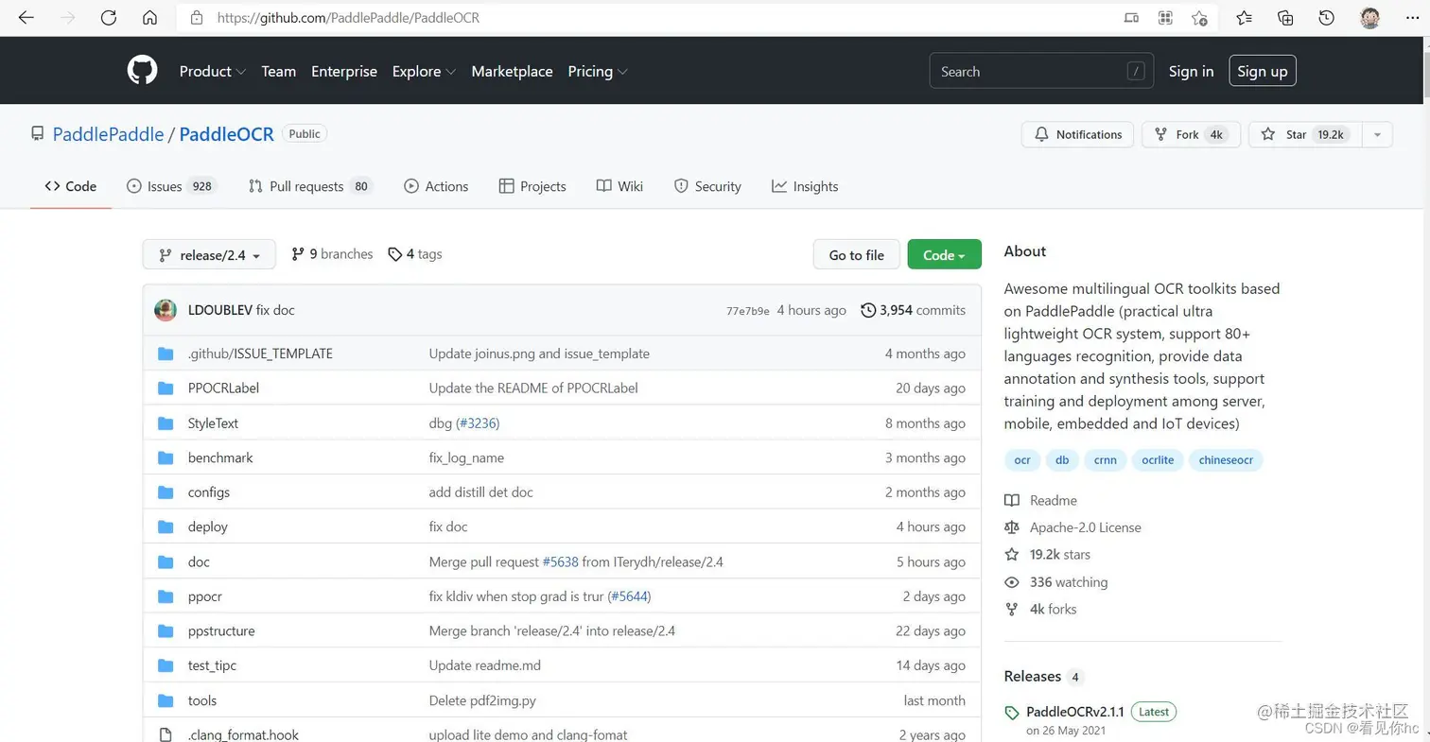Open the deploy folder
Viewport: 1430px width, 742px height.
[208, 526]
